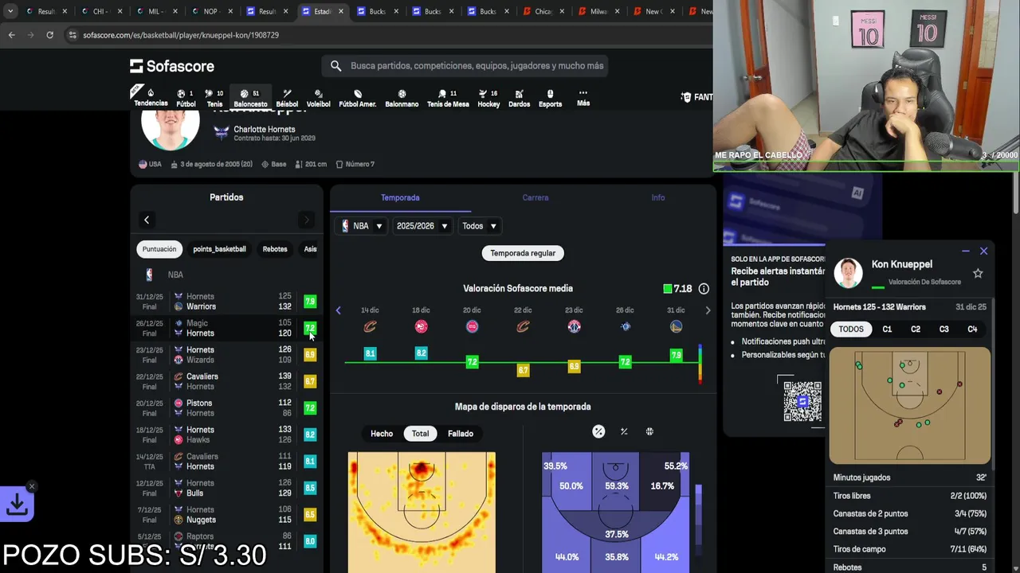Switch to the Chica browser tab
Image resolution: width=1020 pixels, height=573 pixels.
542,11
